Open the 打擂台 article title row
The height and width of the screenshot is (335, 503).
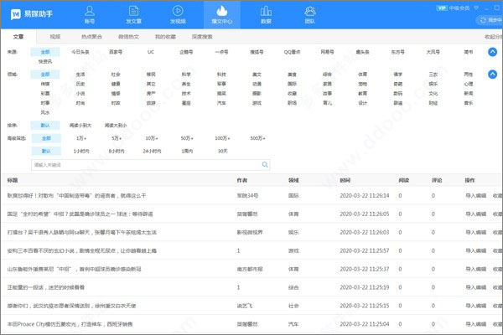coord(84,232)
